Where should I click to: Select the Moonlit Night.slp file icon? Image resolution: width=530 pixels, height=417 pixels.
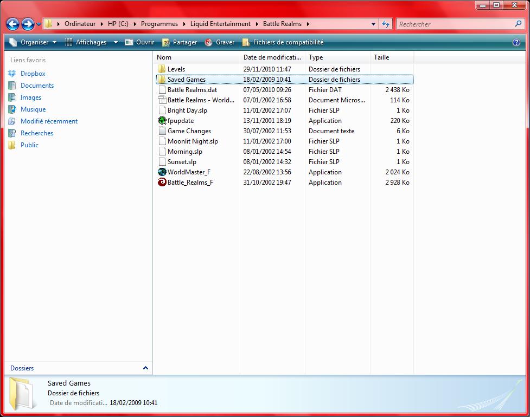tap(162, 141)
